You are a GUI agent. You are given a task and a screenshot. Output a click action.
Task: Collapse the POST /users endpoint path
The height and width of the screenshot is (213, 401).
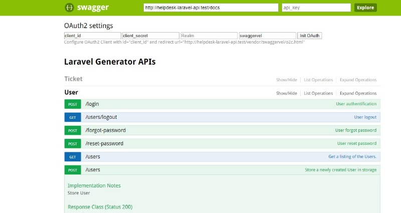(x=93, y=170)
